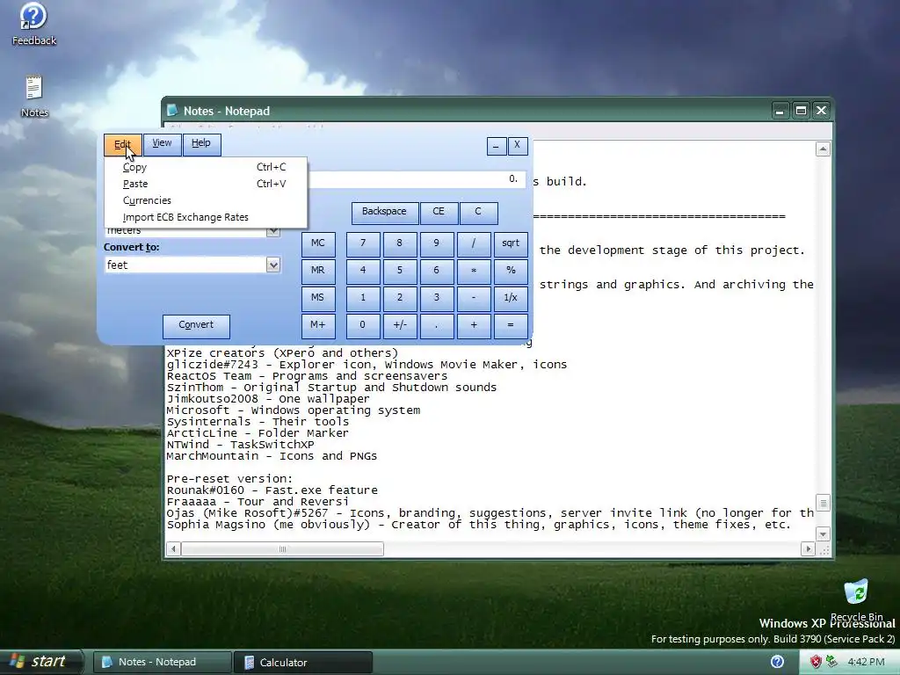Close the open Edit menu button

[122, 144]
